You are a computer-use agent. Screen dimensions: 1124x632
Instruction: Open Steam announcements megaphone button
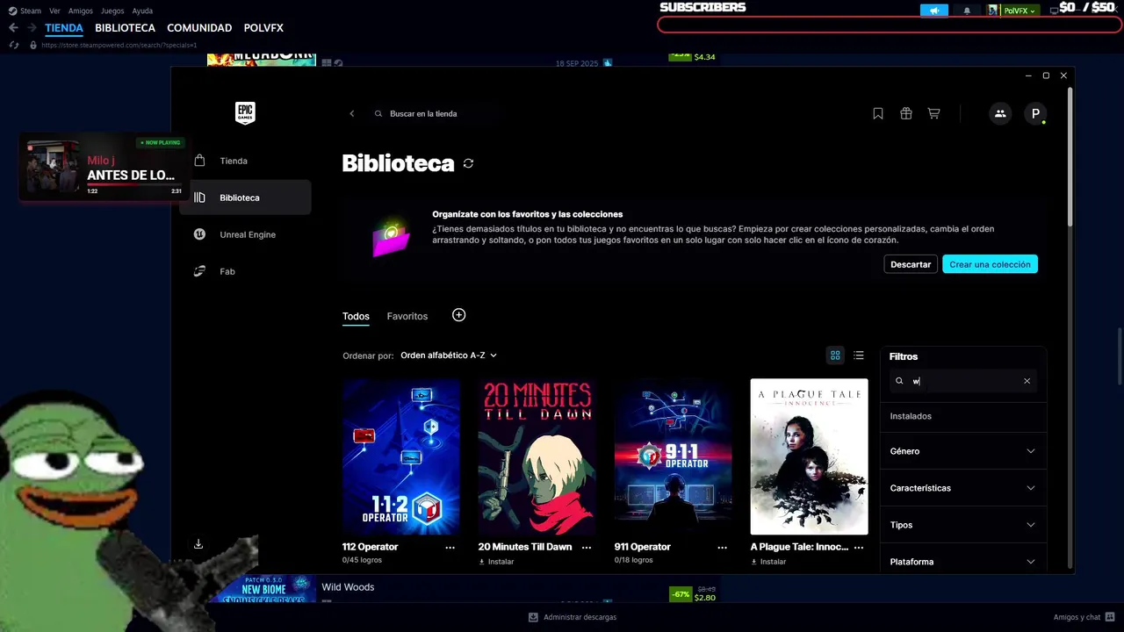coord(934,11)
